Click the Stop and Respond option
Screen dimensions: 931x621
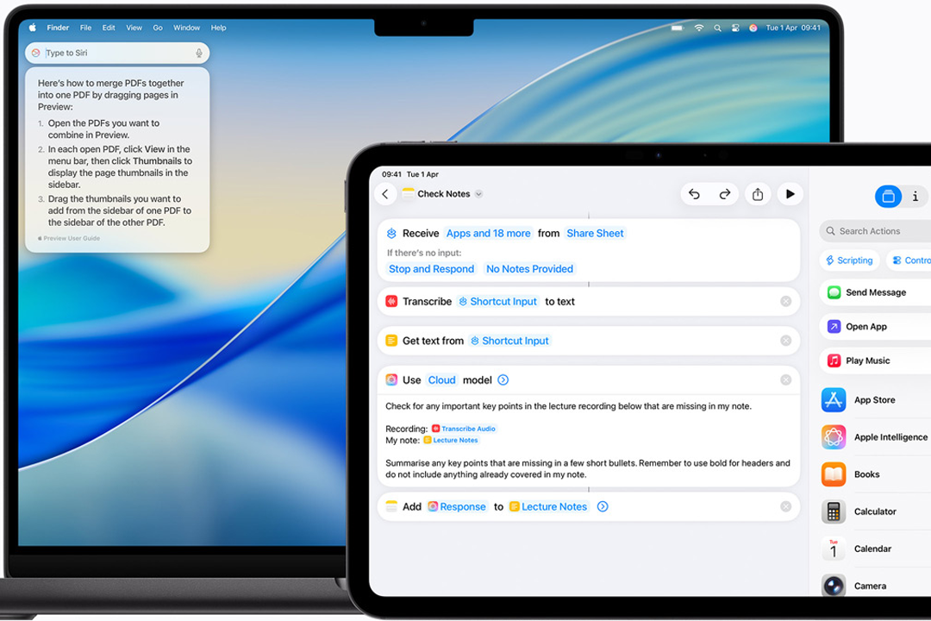click(431, 269)
